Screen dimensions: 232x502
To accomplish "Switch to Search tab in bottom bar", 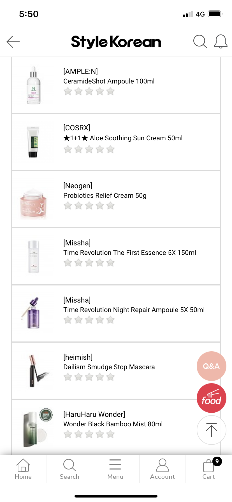I will (x=69, y=469).
